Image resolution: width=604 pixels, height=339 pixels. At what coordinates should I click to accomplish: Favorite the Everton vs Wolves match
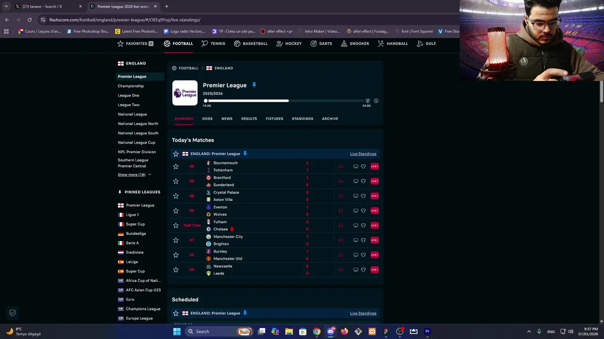point(176,210)
